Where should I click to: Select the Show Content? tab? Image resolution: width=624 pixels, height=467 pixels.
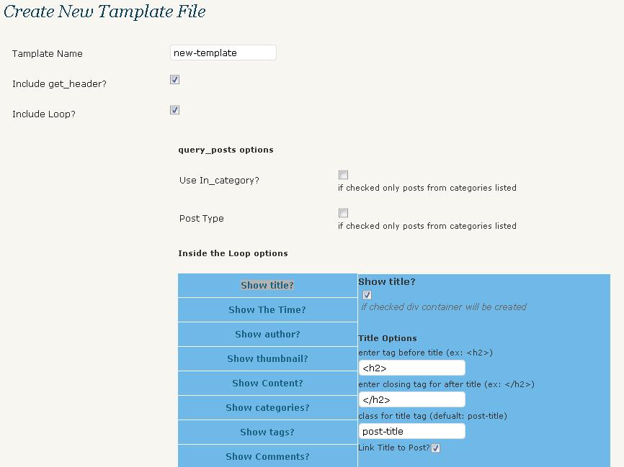pos(267,383)
